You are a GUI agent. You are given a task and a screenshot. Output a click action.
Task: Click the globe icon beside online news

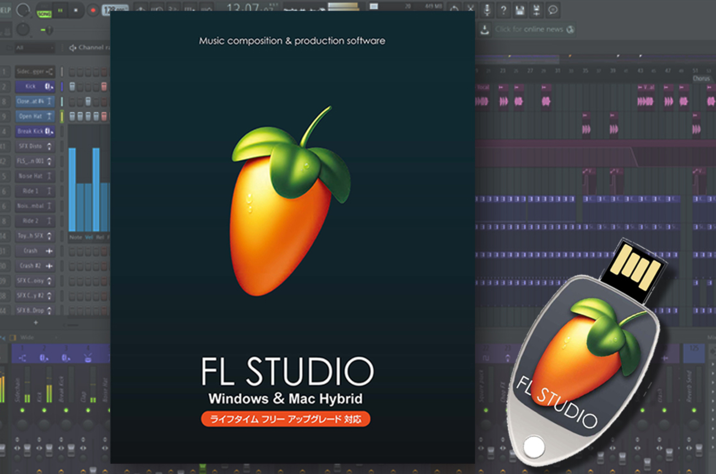point(570,29)
